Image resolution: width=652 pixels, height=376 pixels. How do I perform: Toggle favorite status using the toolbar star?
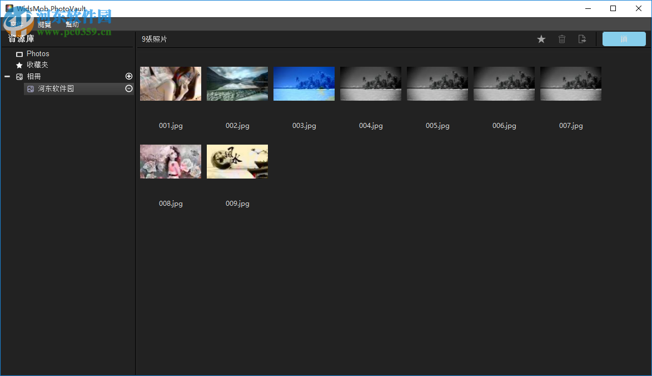click(x=541, y=39)
